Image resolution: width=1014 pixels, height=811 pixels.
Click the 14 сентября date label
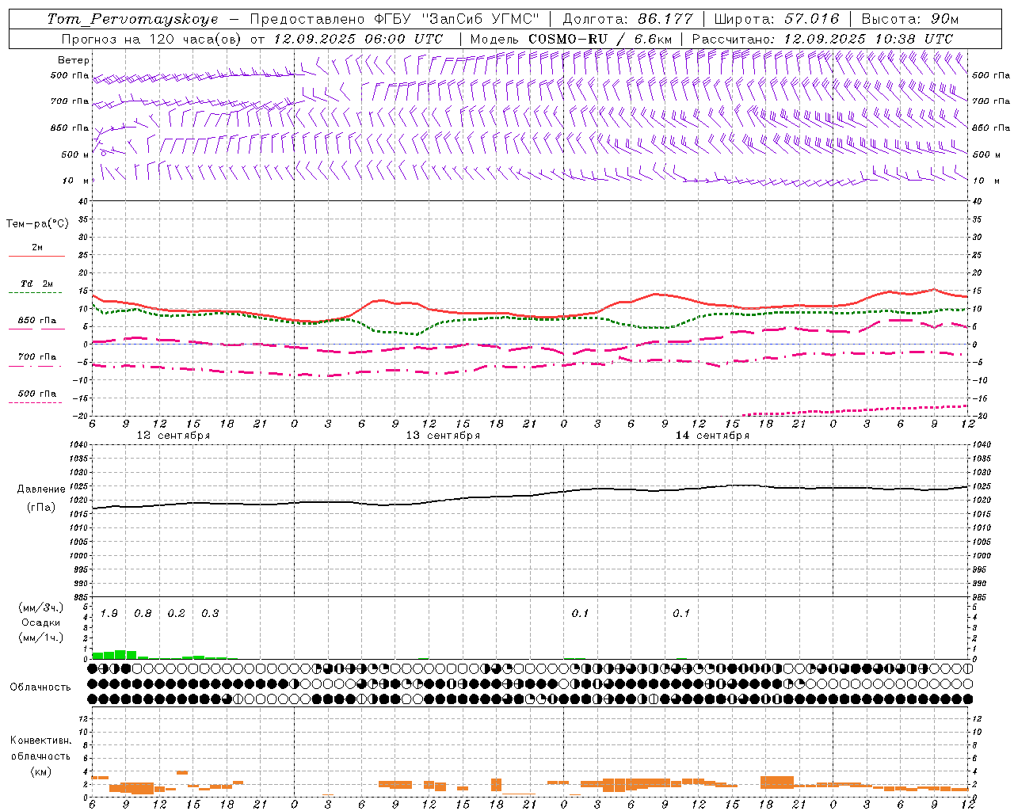(712, 436)
